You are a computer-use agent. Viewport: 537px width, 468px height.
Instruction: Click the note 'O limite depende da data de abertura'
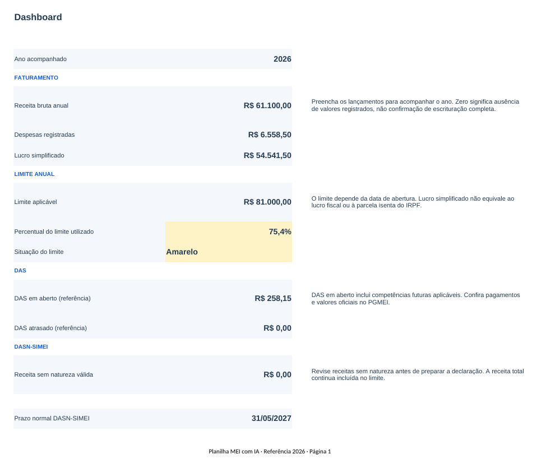[x=413, y=202]
